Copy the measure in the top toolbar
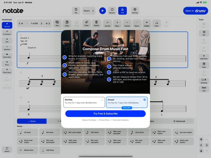The image size is (211, 158). pyautogui.click(x=67, y=23)
